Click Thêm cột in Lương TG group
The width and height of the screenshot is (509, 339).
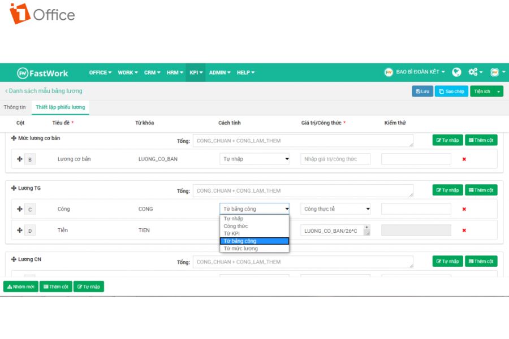tap(481, 190)
